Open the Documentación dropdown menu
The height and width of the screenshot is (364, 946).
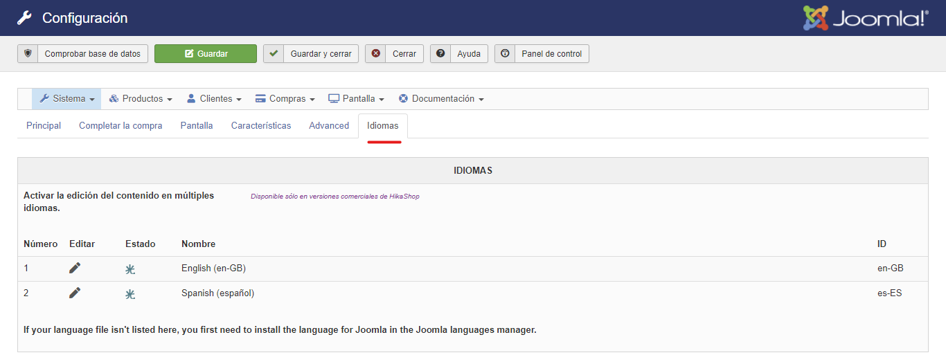pyautogui.click(x=441, y=99)
